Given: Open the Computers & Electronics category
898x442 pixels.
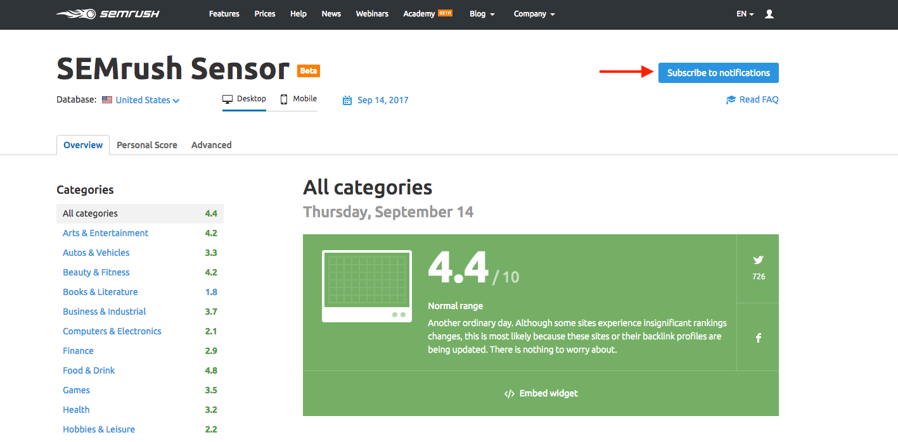Looking at the screenshot, I should [x=112, y=331].
